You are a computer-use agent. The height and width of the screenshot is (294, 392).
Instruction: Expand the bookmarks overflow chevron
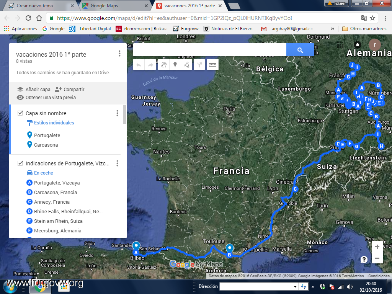[x=333, y=29]
